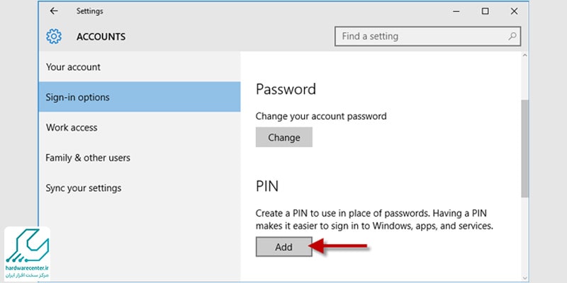The height and width of the screenshot is (283, 567).
Task: Close the Settings window
Action: click(514, 11)
